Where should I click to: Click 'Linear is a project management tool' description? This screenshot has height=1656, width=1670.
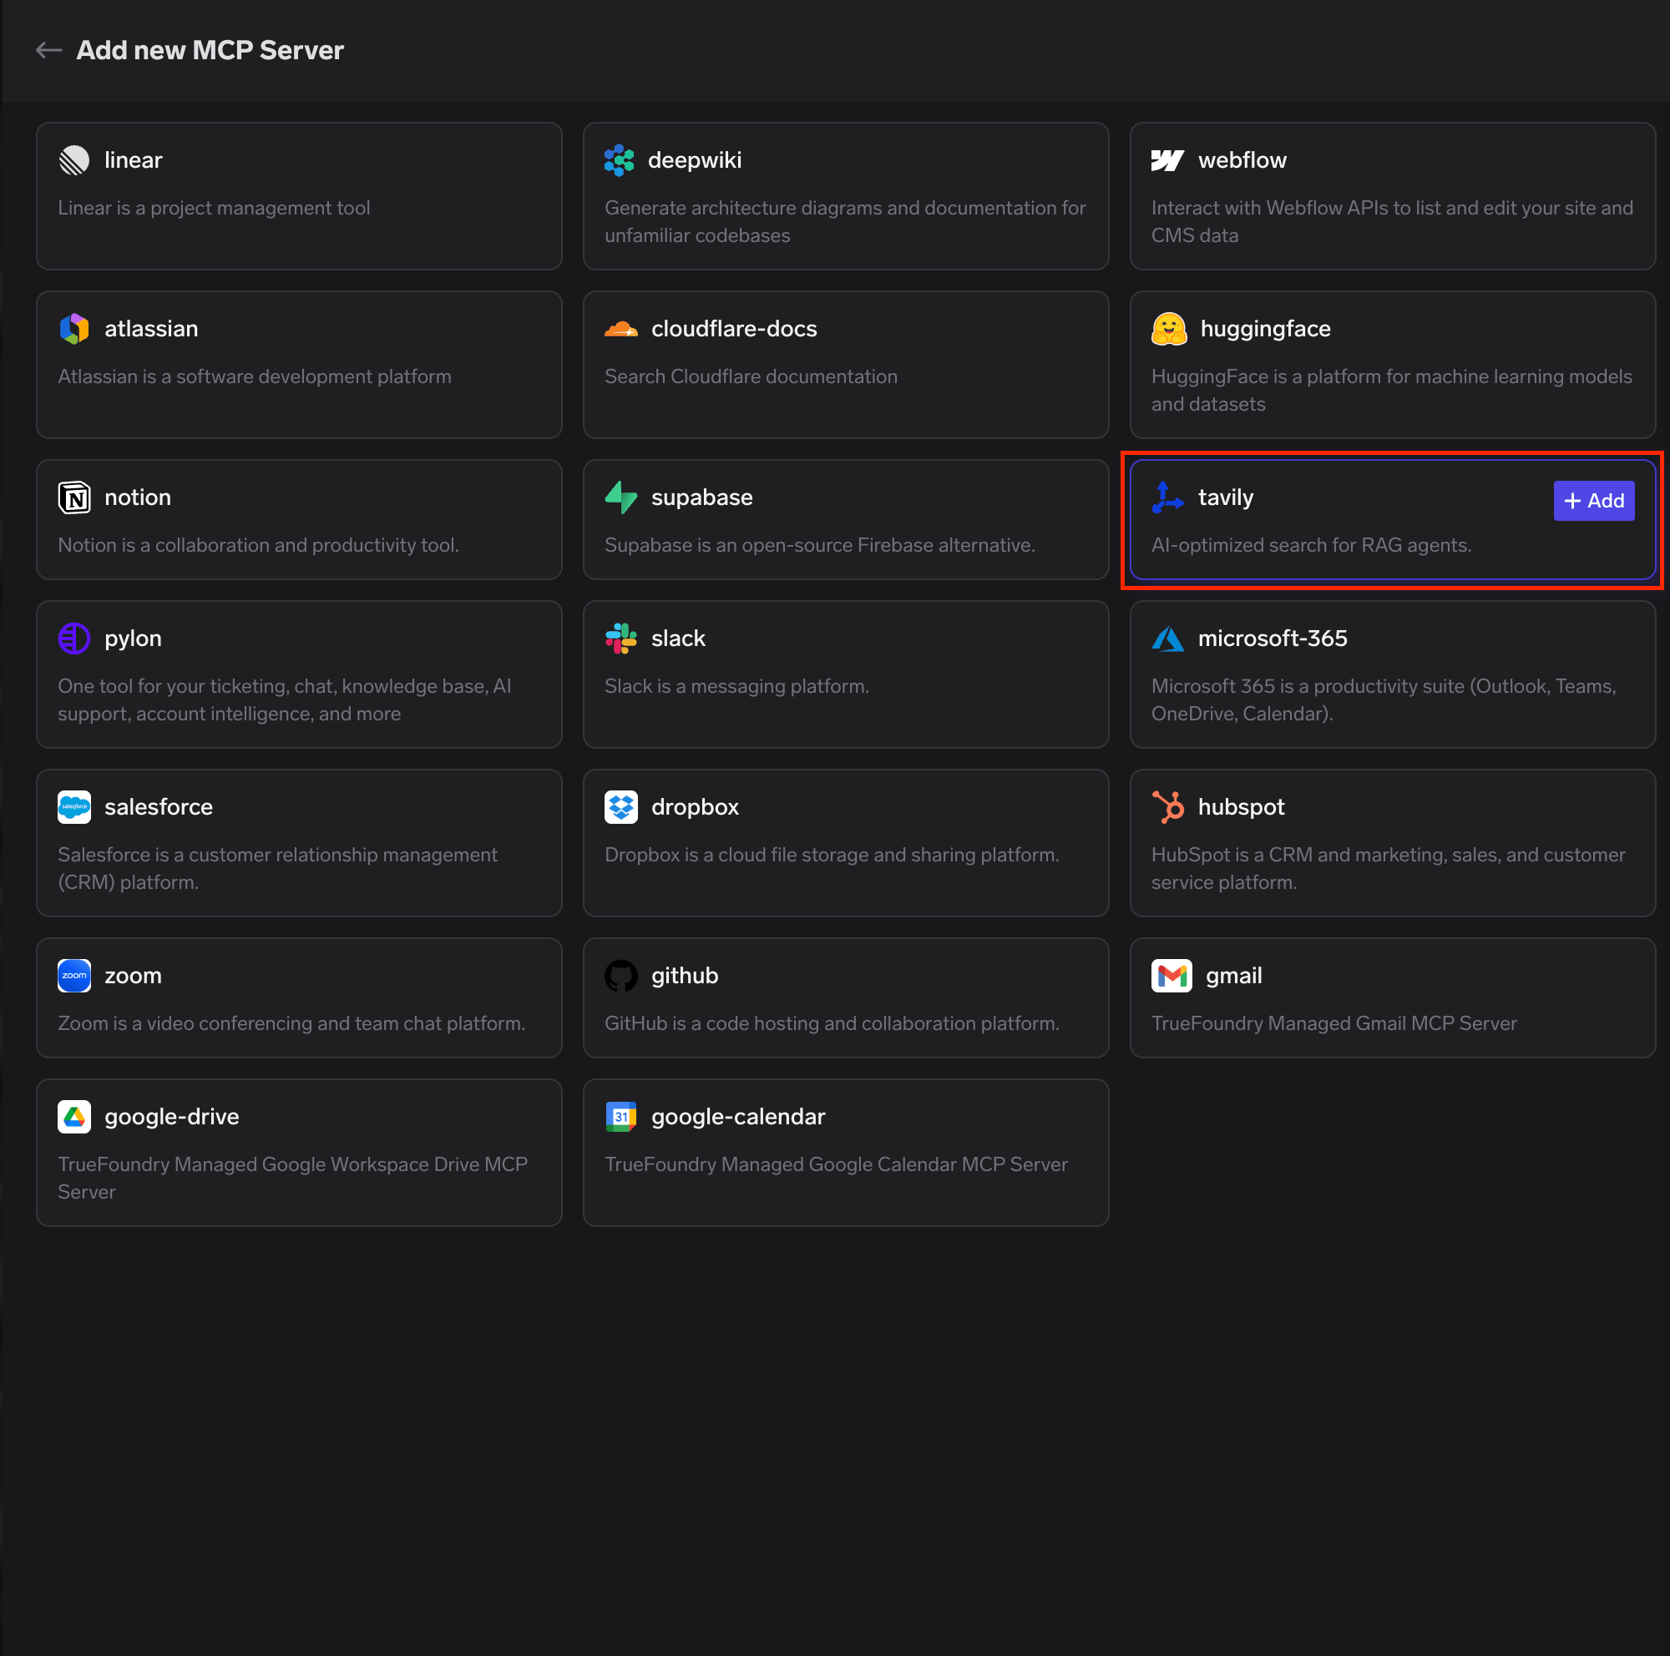pos(214,208)
